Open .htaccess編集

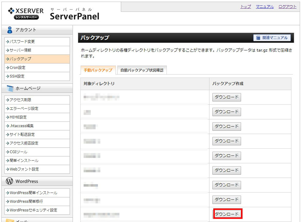(x=37, y=126)
